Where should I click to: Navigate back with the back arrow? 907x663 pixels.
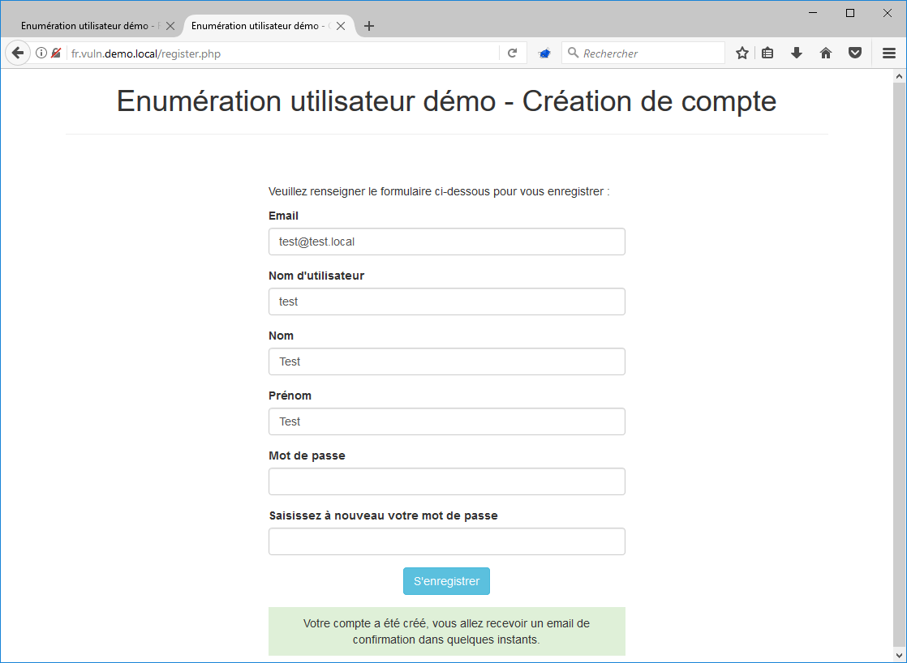(x=17, y=52)
